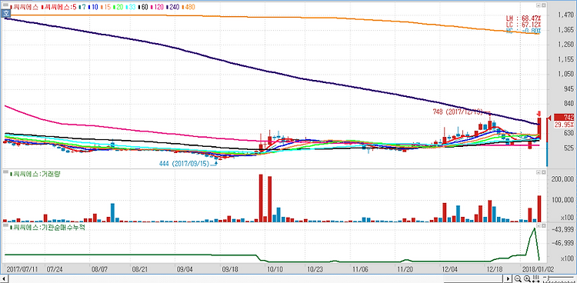Image resolution: width=577 pixels, height=283 pixels.
Task: Click the green spike peak on the 기관순매수누적 line
Action: pyautogui.click(x=535, y=229)
